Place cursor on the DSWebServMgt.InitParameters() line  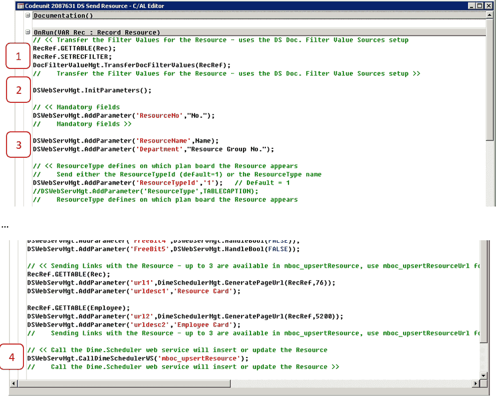pyautogui.click(x=92, y=90)
